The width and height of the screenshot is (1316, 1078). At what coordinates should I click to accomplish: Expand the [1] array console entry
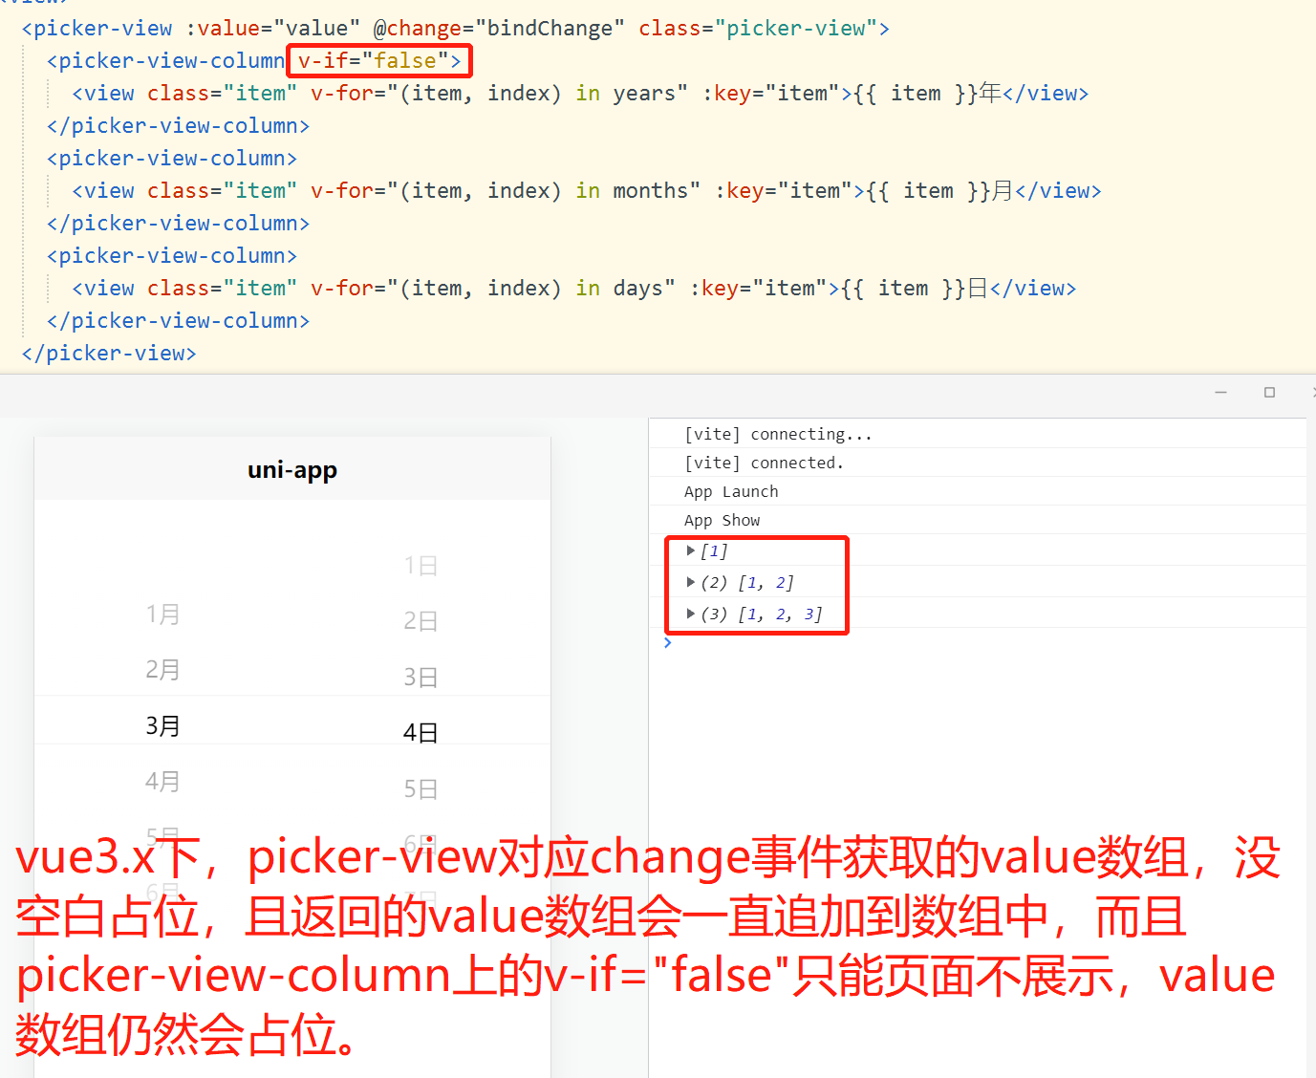click(x=691, y=551)
